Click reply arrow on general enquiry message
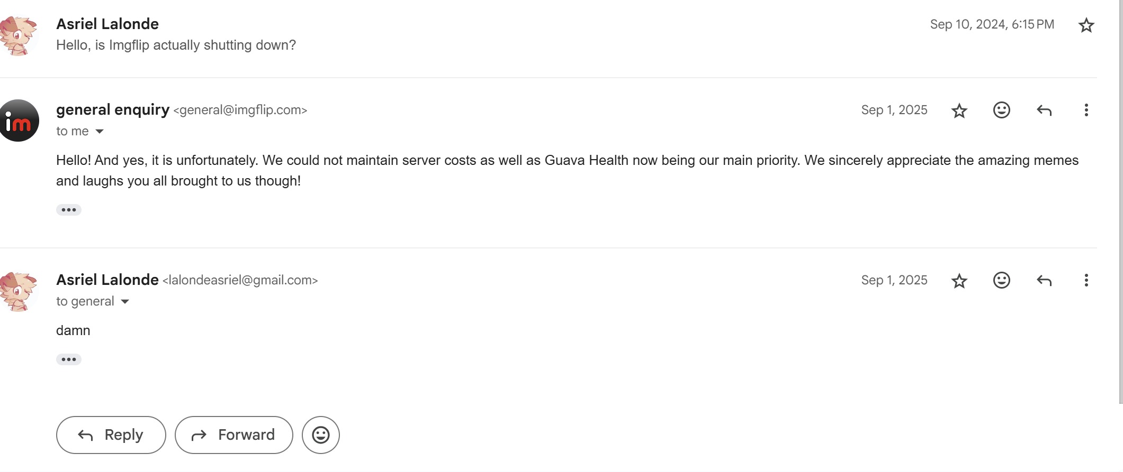Image resolution: width=1123 pixels, height=472 pixels. click(x=1044, y=110)
